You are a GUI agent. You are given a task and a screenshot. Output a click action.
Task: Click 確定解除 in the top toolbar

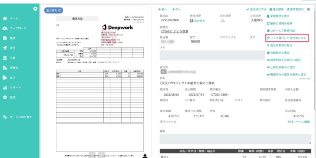(x=276, y=9)
